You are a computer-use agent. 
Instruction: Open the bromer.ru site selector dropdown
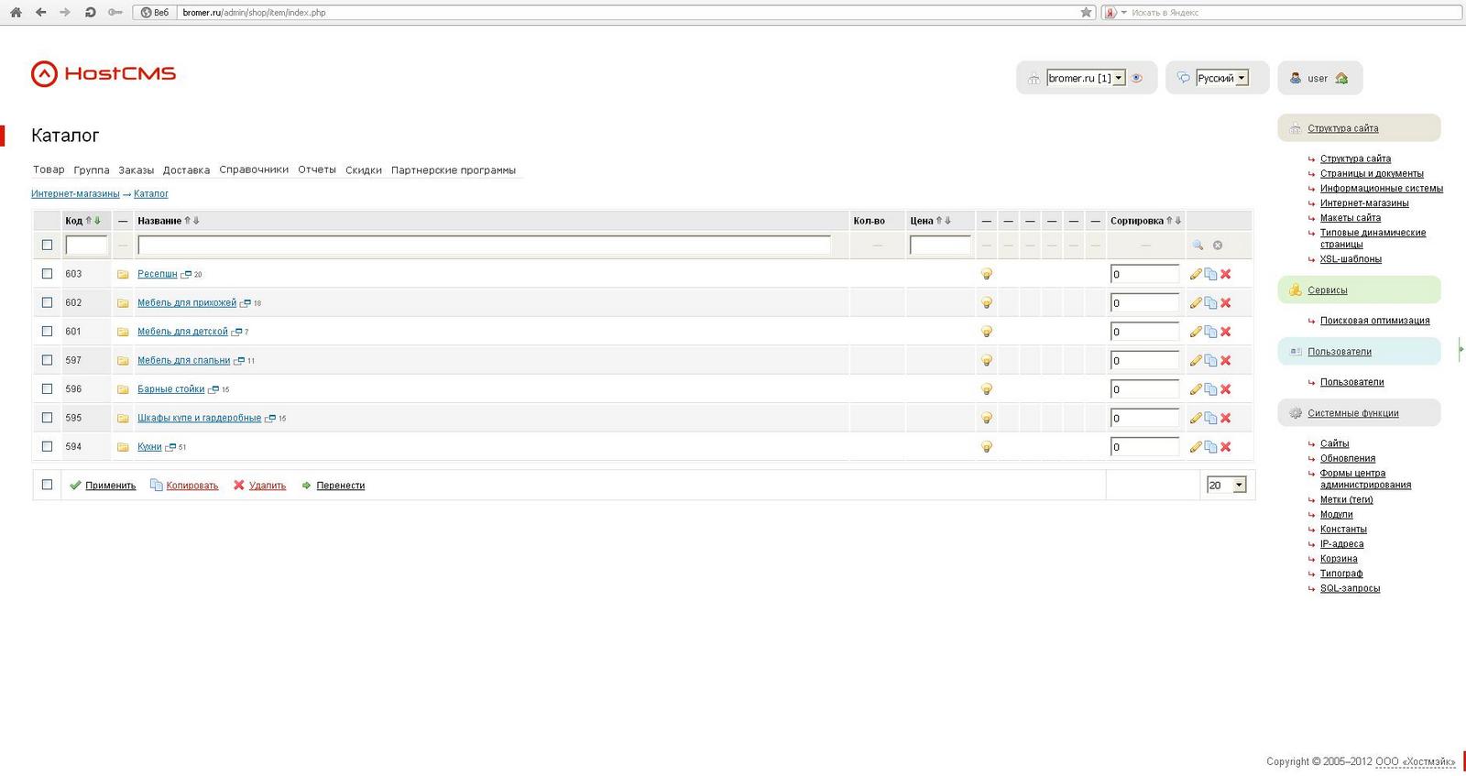click(1086, 79)
